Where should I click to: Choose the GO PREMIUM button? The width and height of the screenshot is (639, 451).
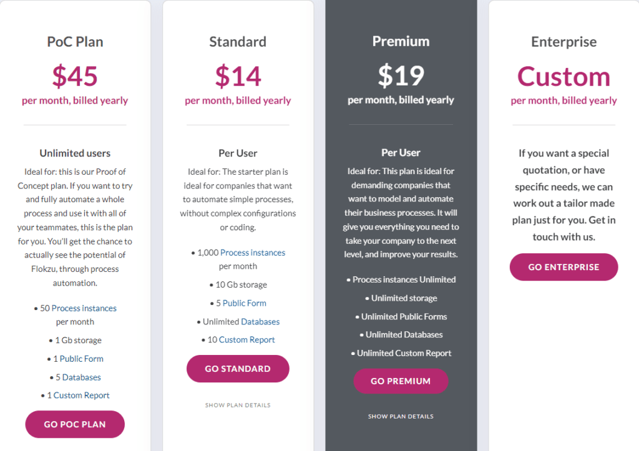click(x=401, y=381)
